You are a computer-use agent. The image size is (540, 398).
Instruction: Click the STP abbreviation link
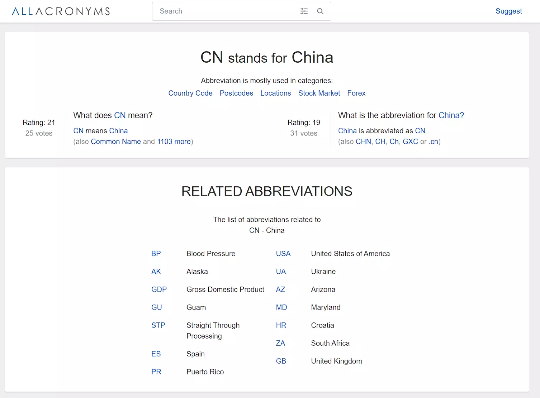tap(158, 325)
